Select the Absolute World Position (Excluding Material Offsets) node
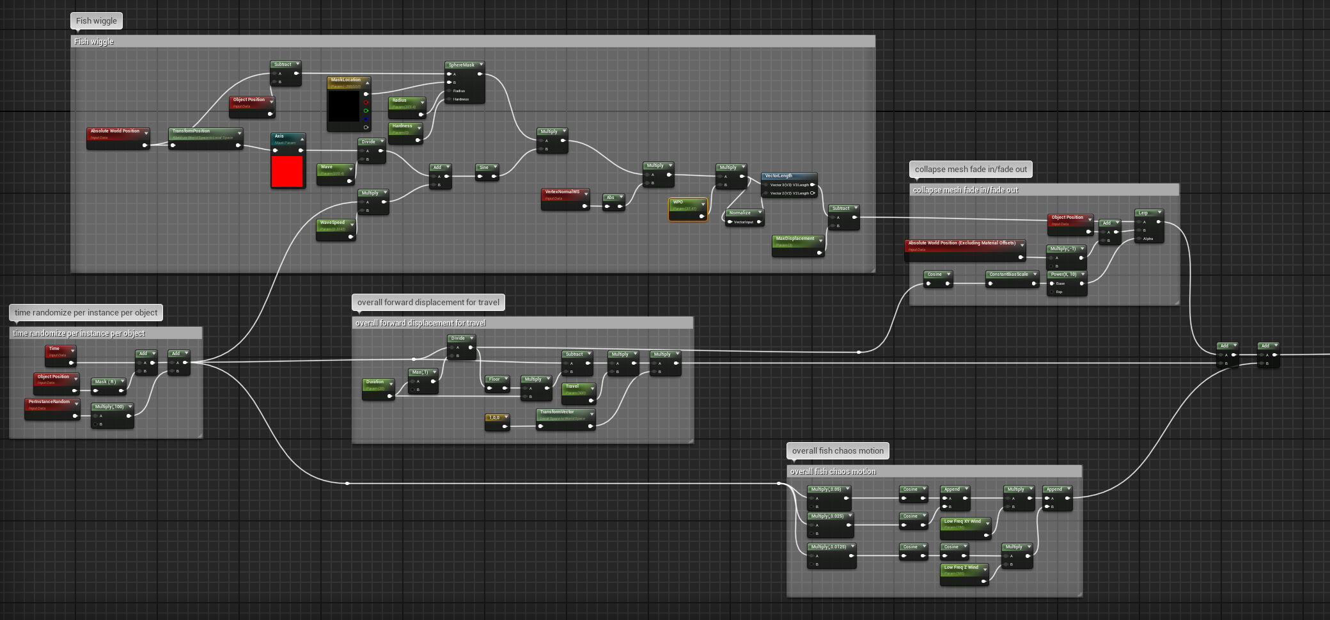Image resolution: width=1330 pixels, height=620 pixels. pos(962,244)
